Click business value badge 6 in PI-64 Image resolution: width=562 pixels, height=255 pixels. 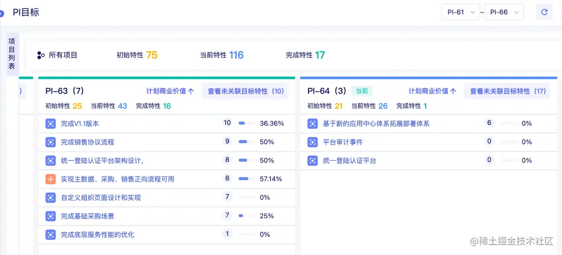(489, 123)
